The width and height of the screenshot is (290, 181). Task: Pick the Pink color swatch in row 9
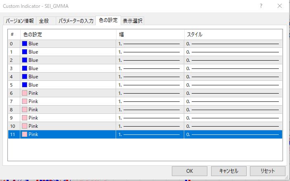point(24,118)
